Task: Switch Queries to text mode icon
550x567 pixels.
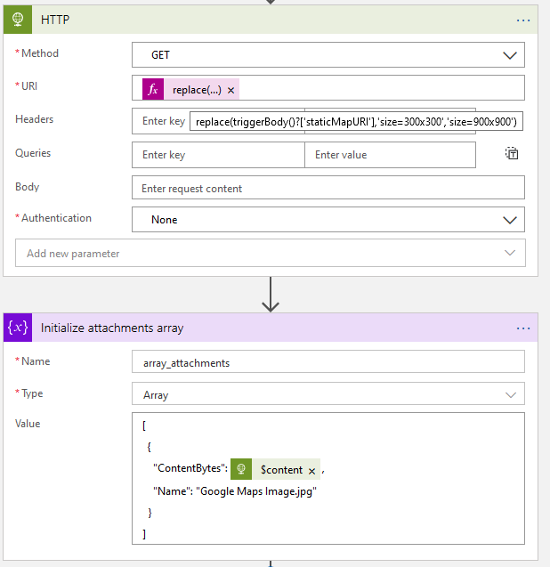Action: coord(512,154)
